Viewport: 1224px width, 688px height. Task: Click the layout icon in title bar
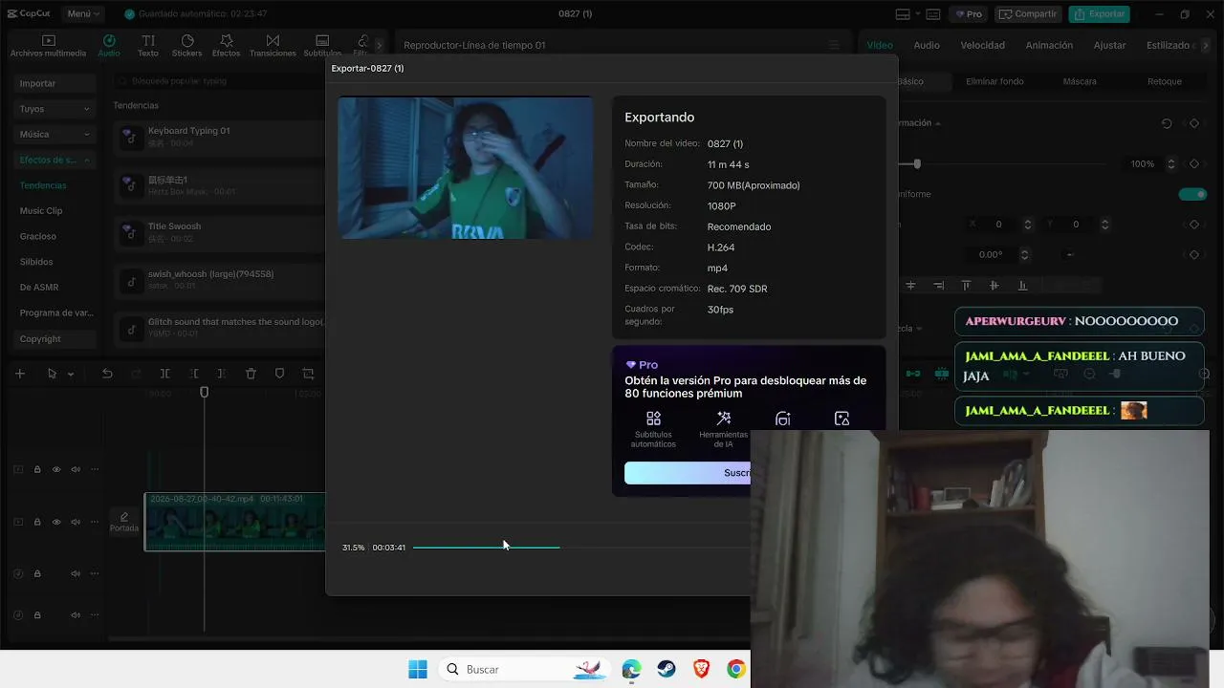tap(903, 14)
